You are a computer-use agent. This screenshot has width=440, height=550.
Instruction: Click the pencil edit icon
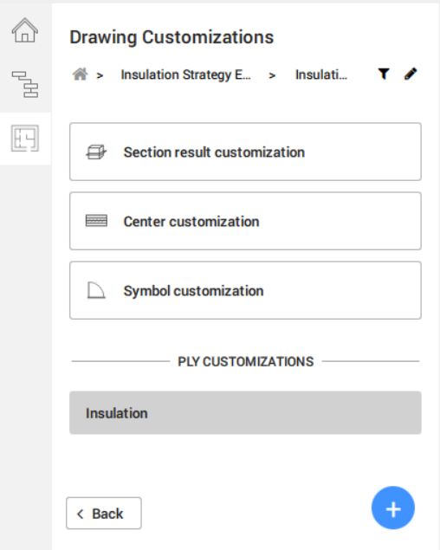[411, 74]
